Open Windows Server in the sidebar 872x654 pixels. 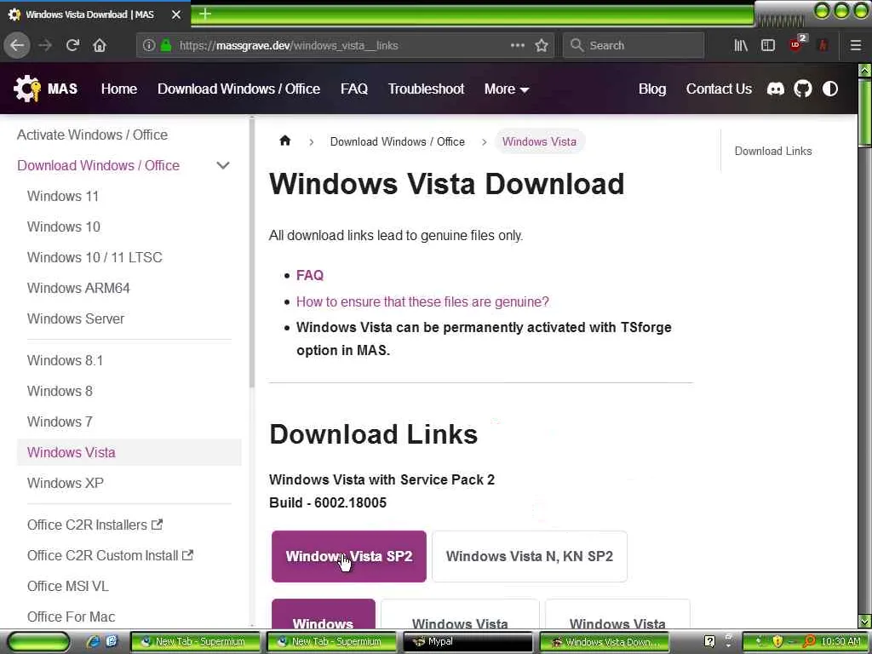click(x=76, y=318)
